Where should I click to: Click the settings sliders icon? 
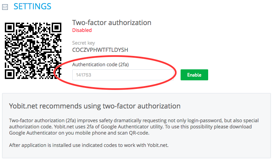(x=5, y=7)
